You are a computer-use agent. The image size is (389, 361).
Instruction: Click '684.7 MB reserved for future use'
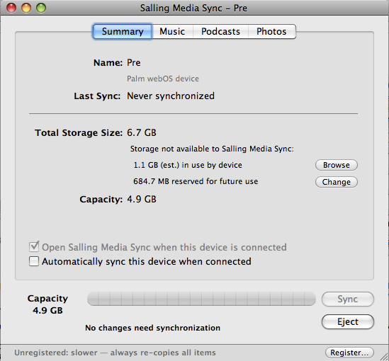[196, 181]
